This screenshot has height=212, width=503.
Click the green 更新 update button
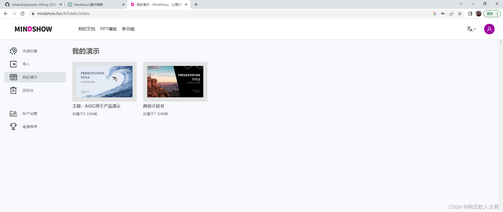492,14
